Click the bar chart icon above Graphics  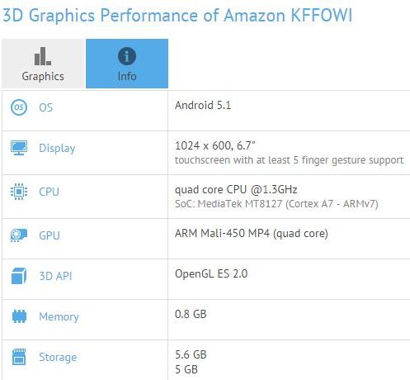pyautogui.click(x=43, y=56)
